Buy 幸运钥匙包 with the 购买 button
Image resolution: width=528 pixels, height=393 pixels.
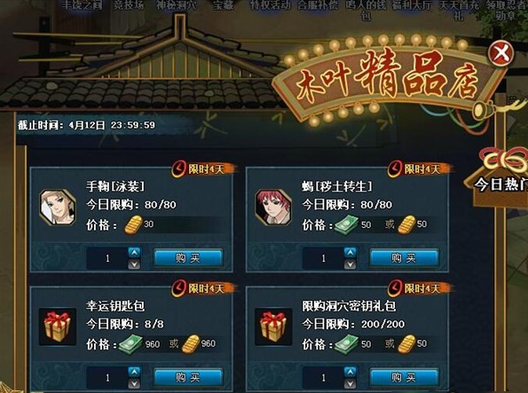pyautogui.click(x=188, y=377)
